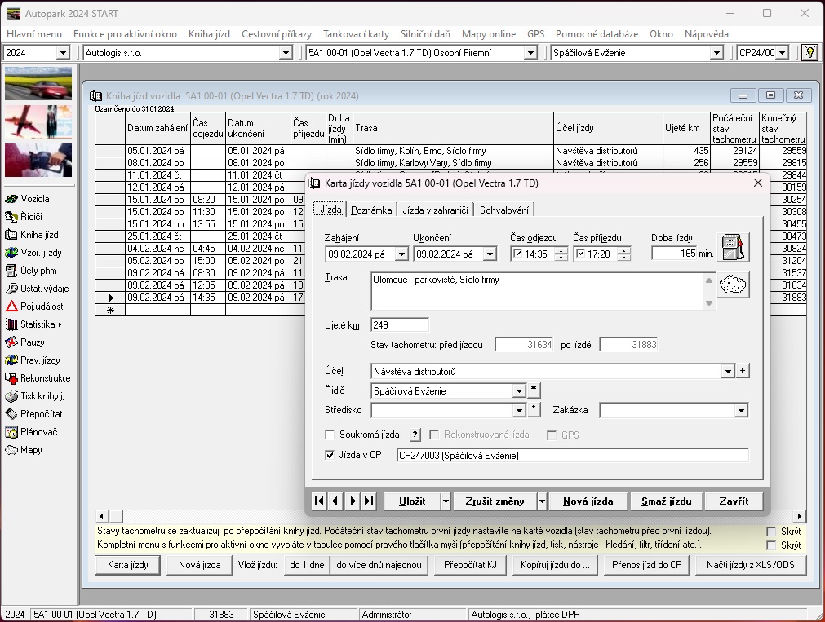The height and width of the screenshot is (622, 825).
Task: Open Mapy sidebar item
Action: 24,449
